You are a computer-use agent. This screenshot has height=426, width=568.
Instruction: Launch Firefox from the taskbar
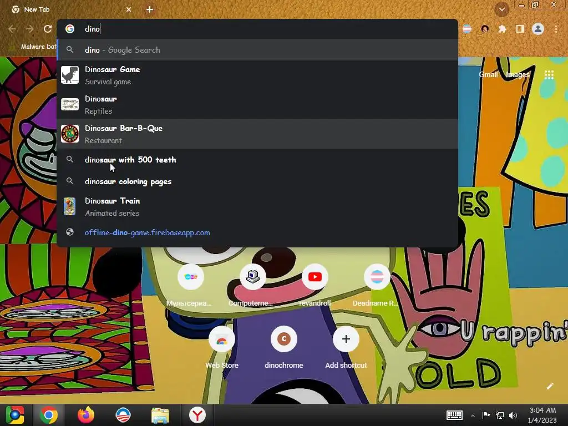click(x=86, y=415)
